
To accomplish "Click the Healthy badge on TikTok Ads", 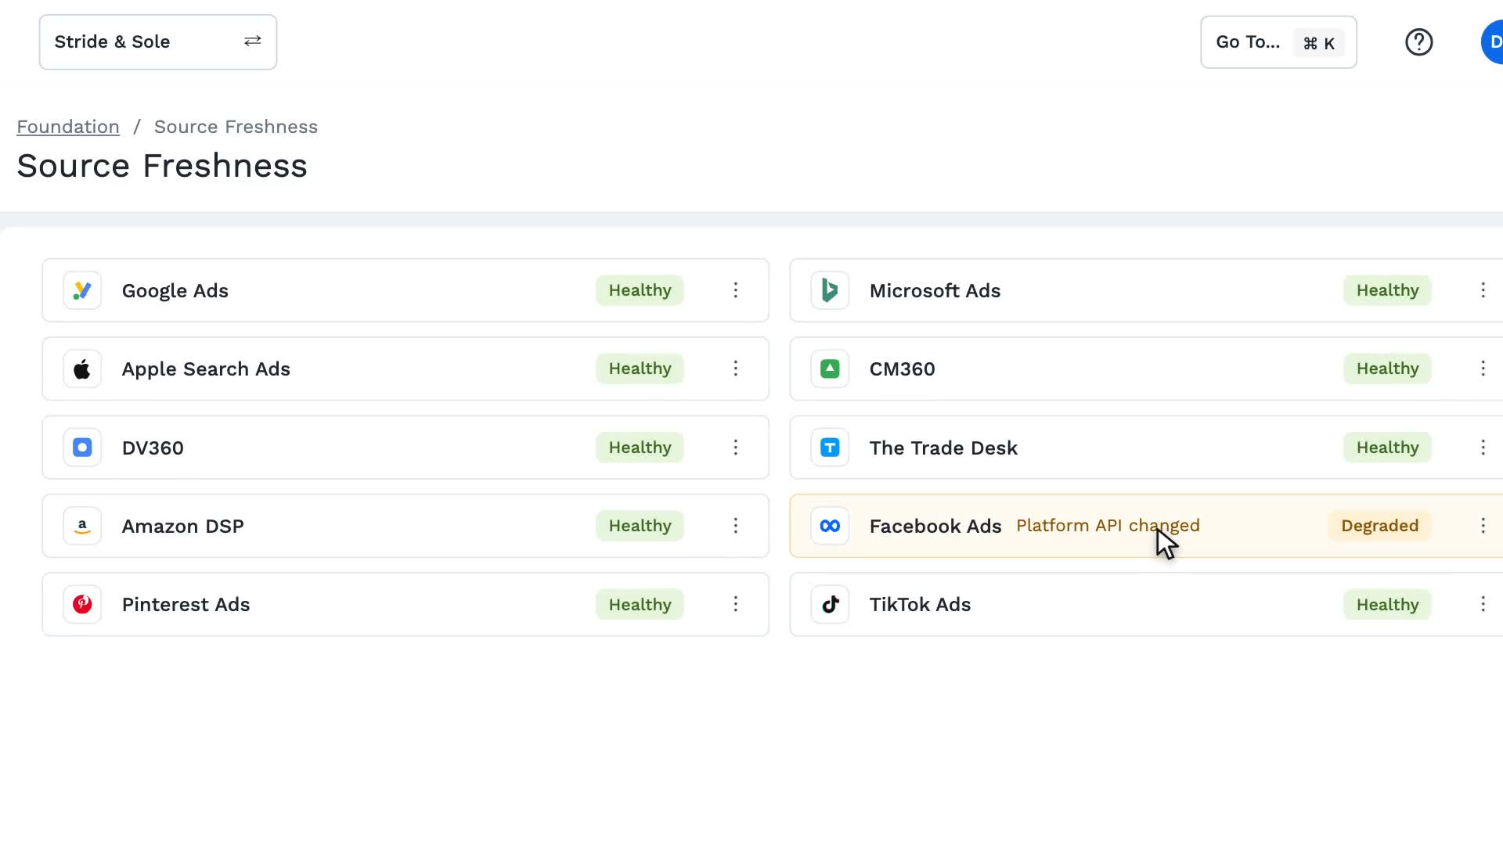I will [1387, 604].
